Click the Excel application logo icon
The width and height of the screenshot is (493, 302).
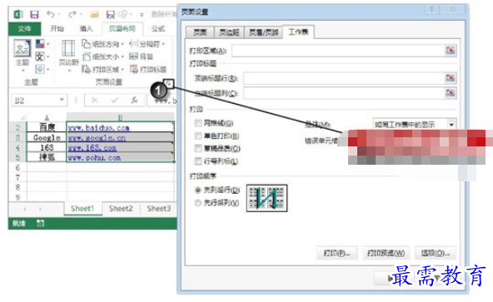(x=18, y=14)
